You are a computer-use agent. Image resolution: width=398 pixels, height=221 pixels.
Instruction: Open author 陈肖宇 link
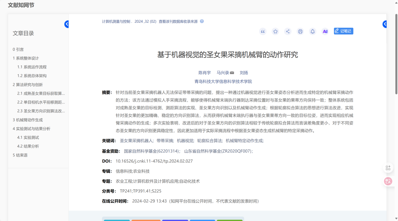[204, 73]
